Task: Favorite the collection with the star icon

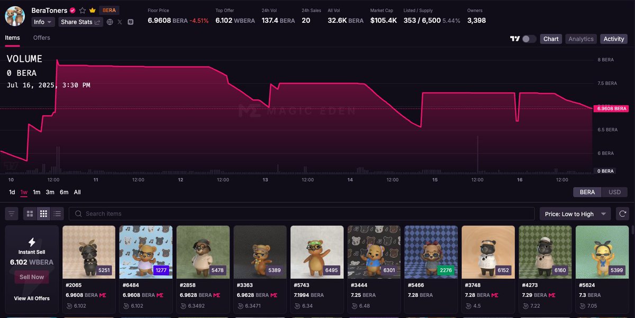Action: [x=83, y=10]
